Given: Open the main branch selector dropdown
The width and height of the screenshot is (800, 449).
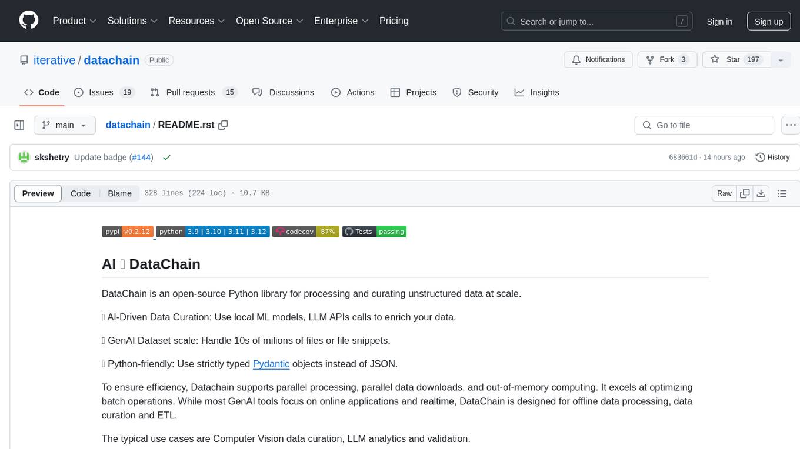Looking at the screenshot, I should [x=65, y=125].
